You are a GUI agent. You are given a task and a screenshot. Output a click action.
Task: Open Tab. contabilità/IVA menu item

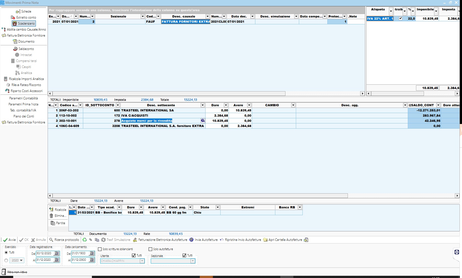[23, 110]
